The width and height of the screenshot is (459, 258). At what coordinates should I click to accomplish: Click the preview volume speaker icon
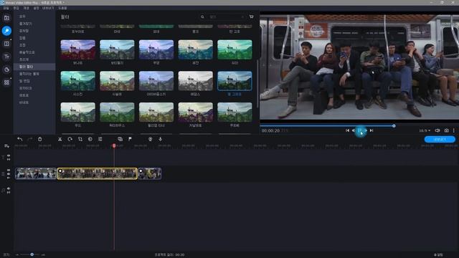click(437, 130)
